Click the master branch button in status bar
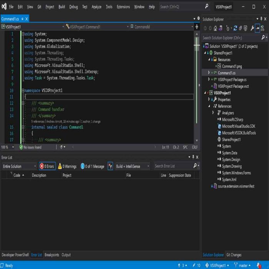The image size is (269, 269). coord(242,266)
